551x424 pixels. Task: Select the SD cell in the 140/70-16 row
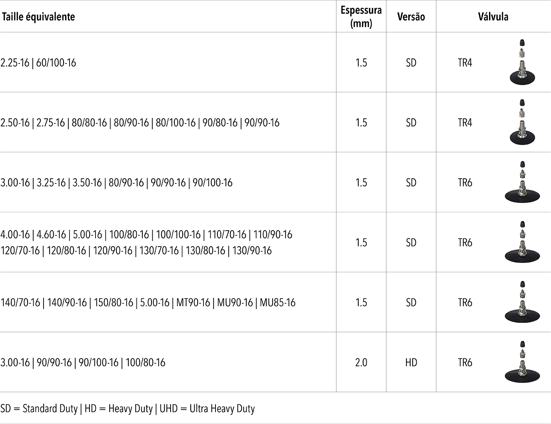pyautogui.click(x=411, y=303)
